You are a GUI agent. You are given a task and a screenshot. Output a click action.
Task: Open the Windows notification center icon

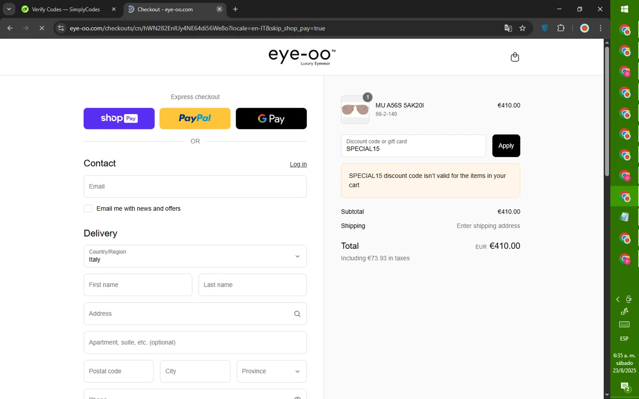[x=625, y=387]
